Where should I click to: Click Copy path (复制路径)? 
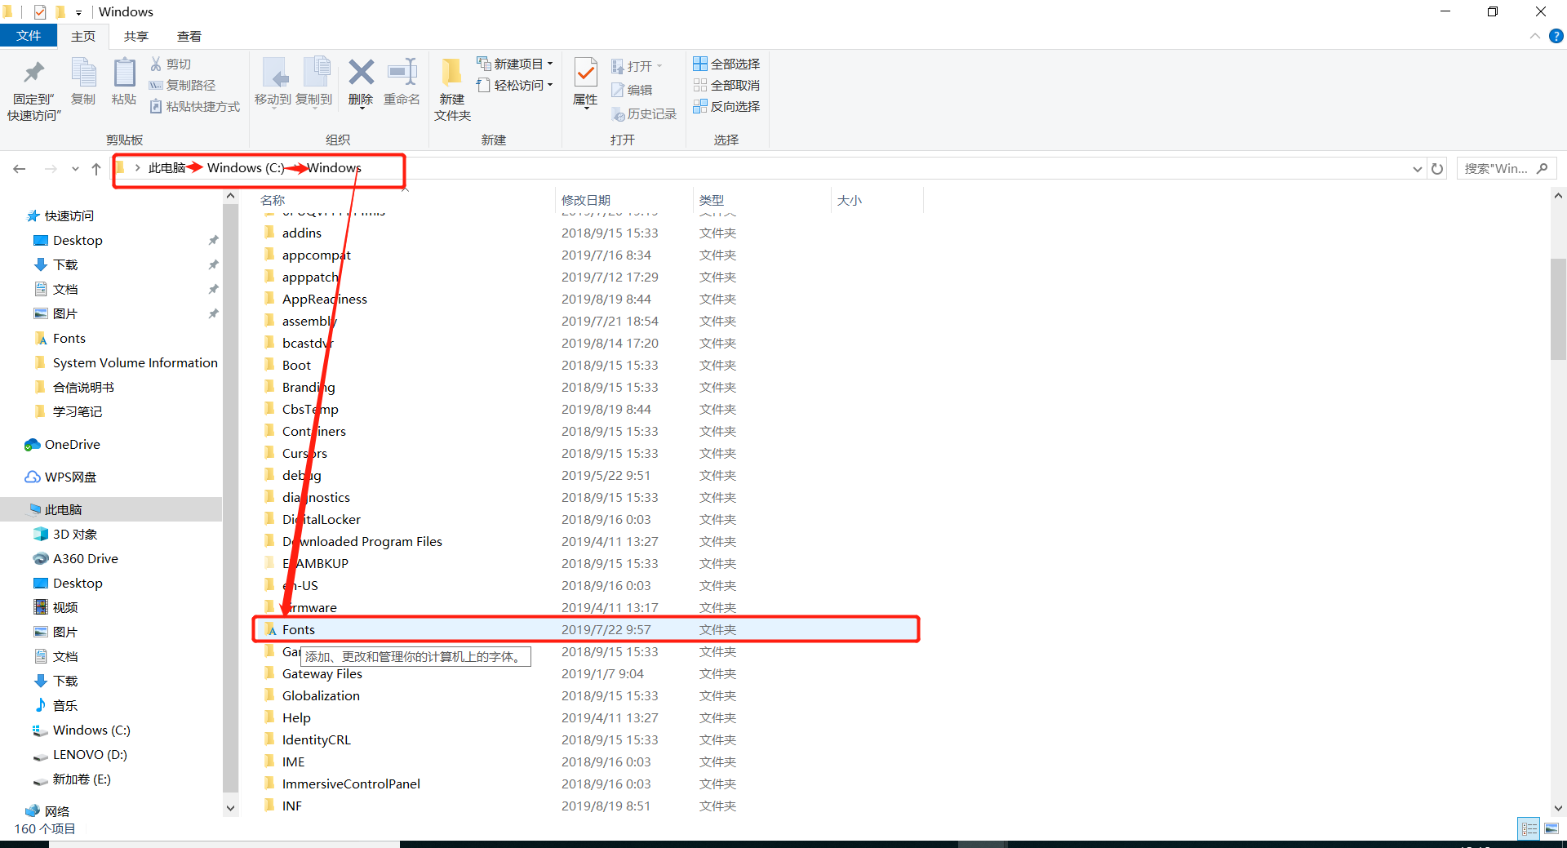pos(183,85)
